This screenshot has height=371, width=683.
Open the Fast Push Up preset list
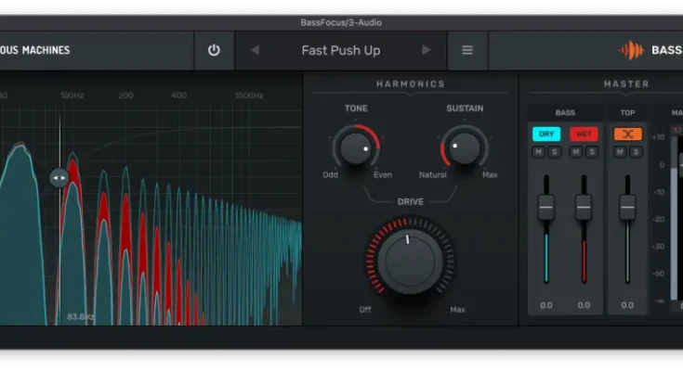click(x=340, y=50)
